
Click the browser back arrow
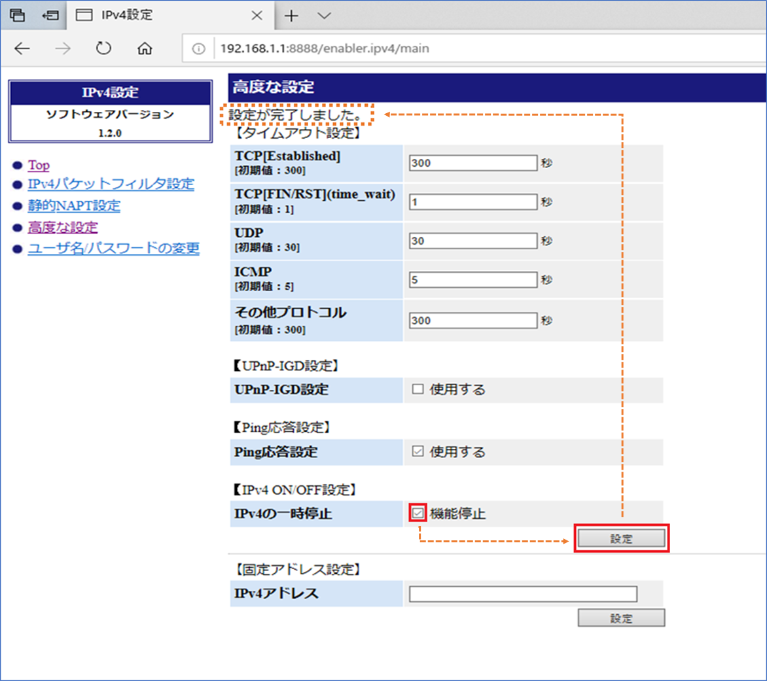point(22,48)
